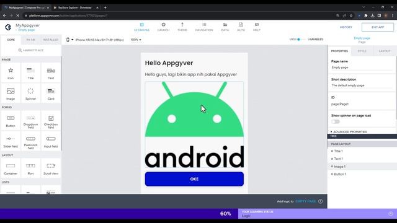Select Title 1 in layout tree
The width and height of the screenshot is (397, 223).
pyautogui.click(x=338, y=151)
